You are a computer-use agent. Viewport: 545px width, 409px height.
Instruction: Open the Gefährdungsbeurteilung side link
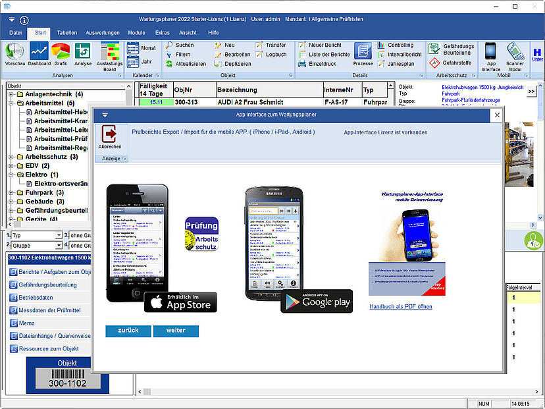click(43, 285)
